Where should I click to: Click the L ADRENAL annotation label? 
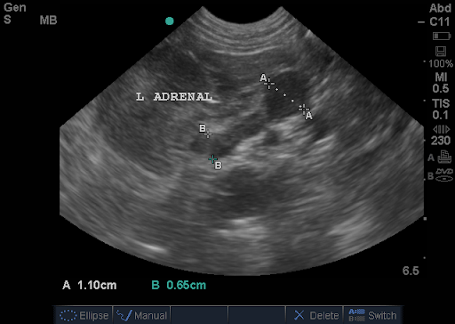point(174,97)
